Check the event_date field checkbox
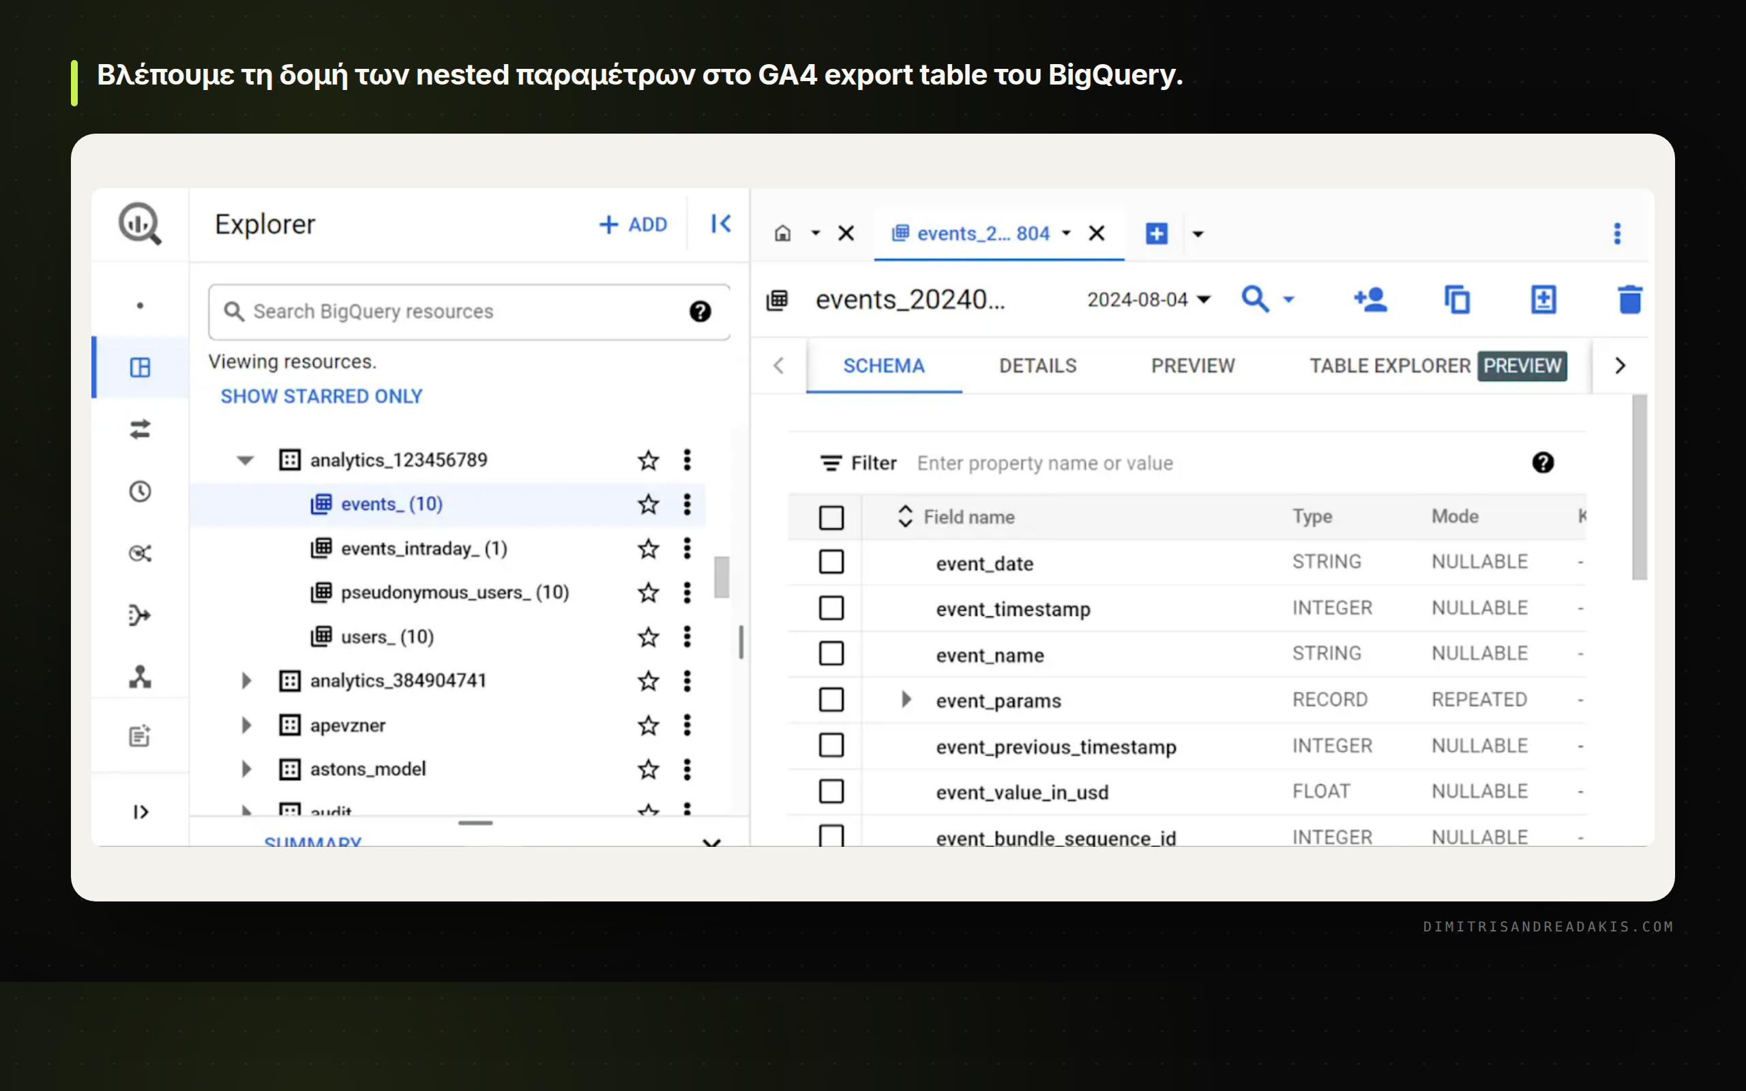 click(831, 562)
